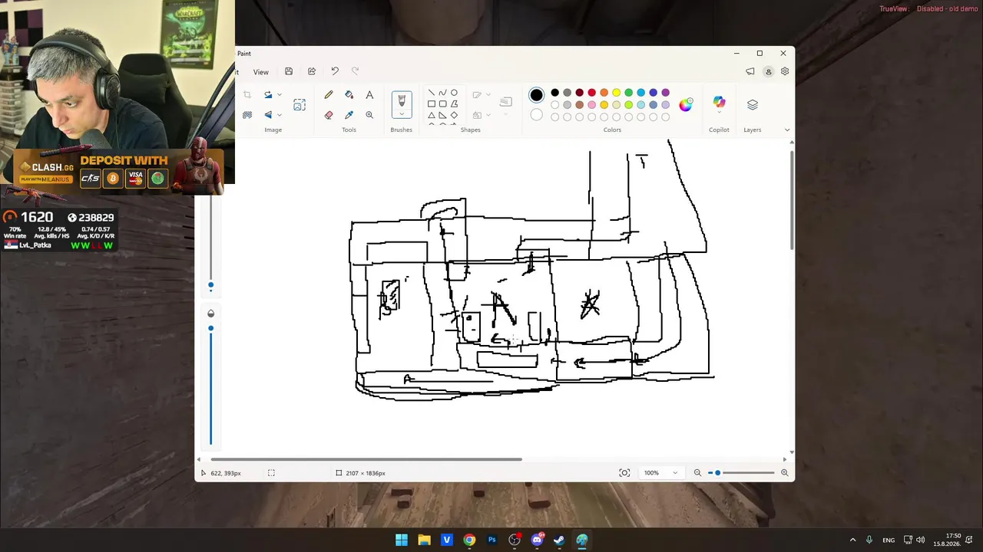
Task: Open Discord from taskbar
Action: (x=538, y=540)
